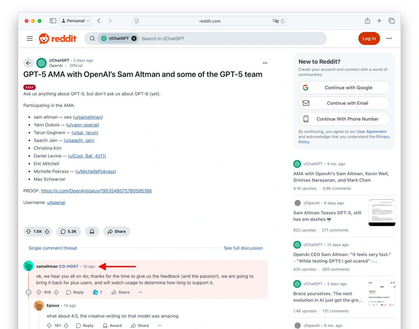Collapse samaltman's comment thread
Viewport: 419px width, 329px height.
(28, 292)
